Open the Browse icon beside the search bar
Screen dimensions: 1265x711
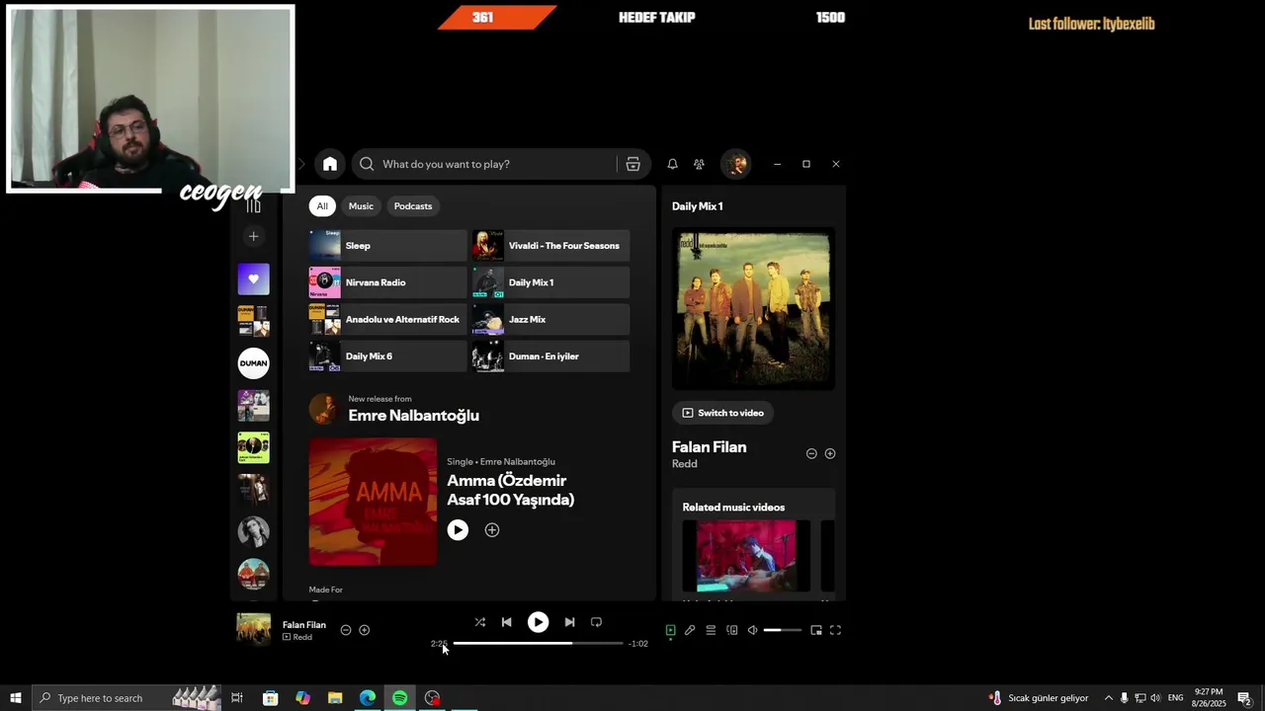click(633, 164)
